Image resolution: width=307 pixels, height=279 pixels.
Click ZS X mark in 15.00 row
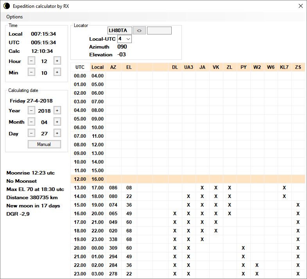pos(298,205)
